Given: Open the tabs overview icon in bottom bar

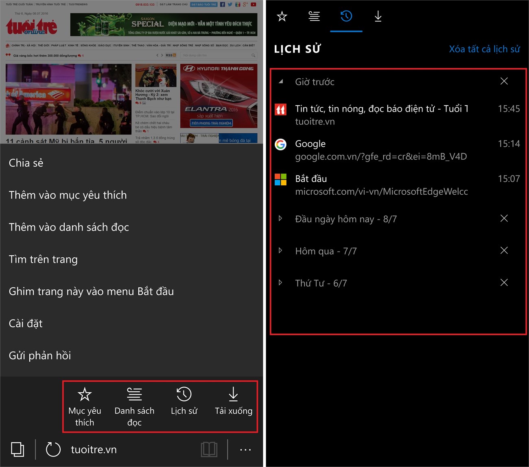Looking at the screenshot, I should pyautogui.click(x=17, y=450).
